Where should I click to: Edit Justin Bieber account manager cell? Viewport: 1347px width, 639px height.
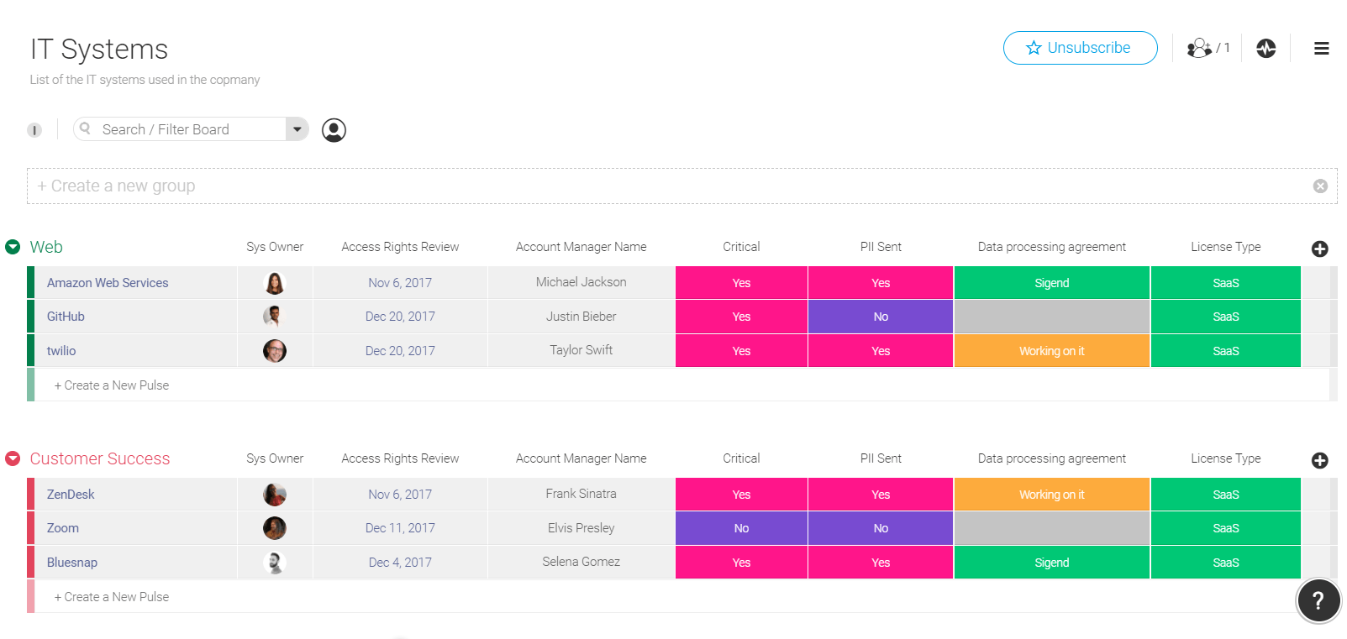(581, 317)
